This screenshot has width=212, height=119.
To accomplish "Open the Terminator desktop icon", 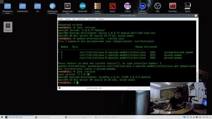I will [x=173, y=8].
